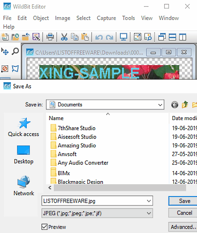
Task: Click the Save button
Action: pos(183,201)
